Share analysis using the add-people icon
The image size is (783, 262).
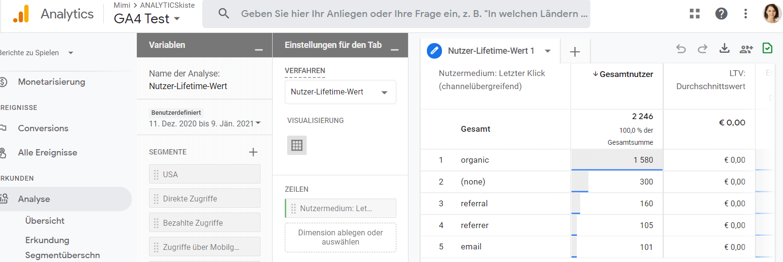[746, 49]
